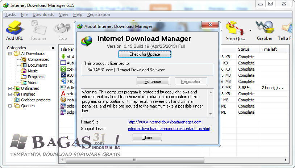
Task: Select the Music category icon
Action: click(24, 71)
